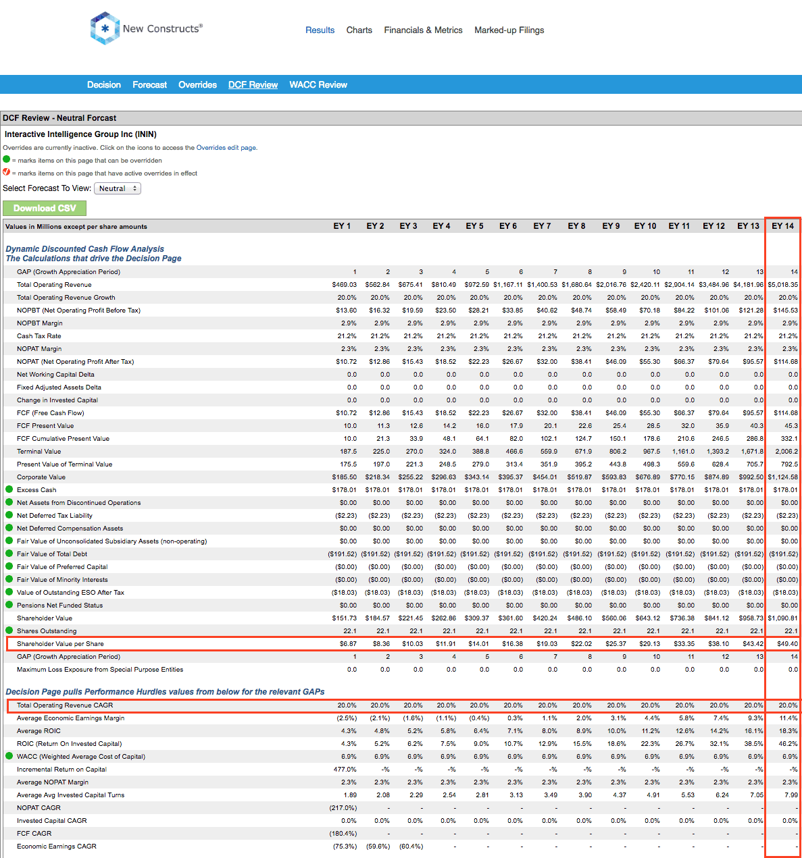Switch to the WACC Review tab
The image size is (802, 858).
(318, 84)
